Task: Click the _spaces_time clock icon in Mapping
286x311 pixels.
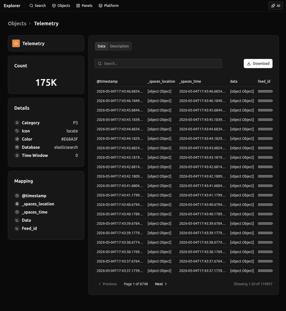Action: pos(17,212)
